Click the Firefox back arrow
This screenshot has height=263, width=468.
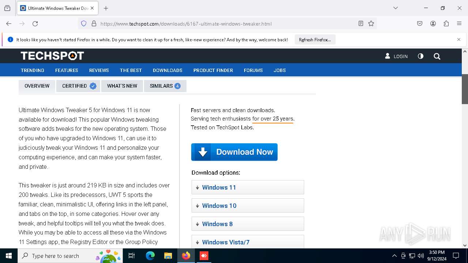pyautogui.click(x=9, y=24)
